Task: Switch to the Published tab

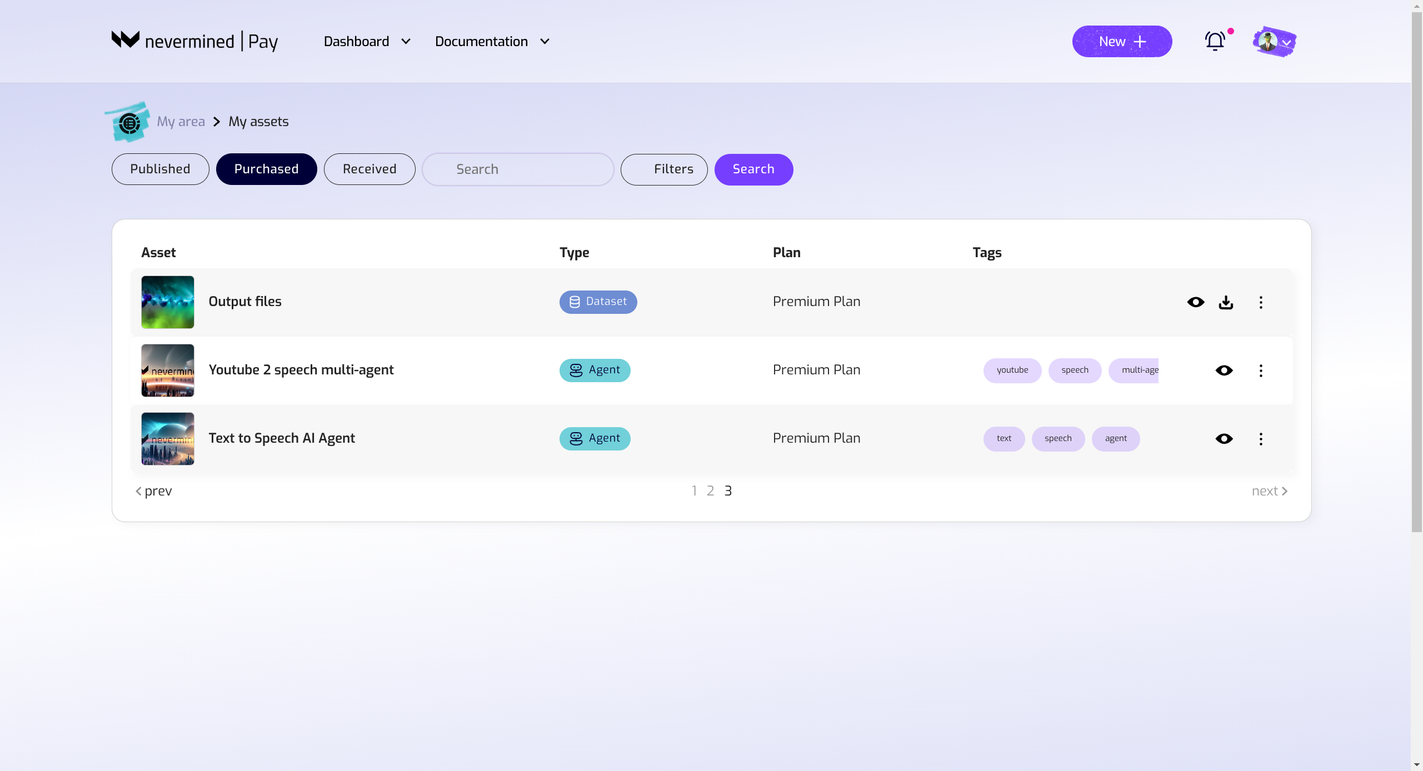Action: (160, 169)
